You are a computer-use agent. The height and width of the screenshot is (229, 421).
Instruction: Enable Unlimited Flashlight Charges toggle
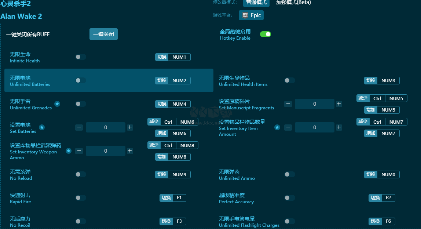290,221
